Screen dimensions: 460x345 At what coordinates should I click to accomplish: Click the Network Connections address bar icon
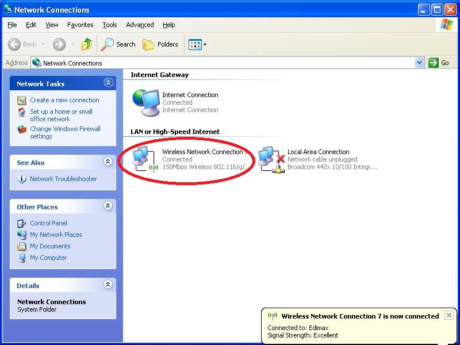click(37, 63)
